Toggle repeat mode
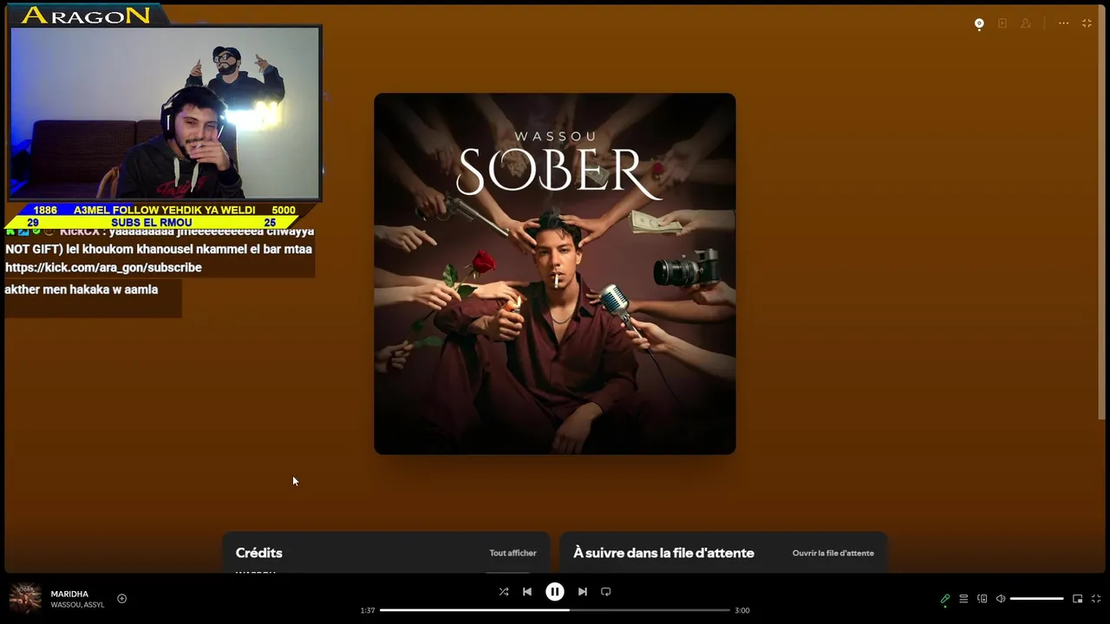1110x624 pixels. coord(606,592)
